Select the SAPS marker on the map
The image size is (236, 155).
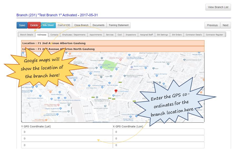point(111,76)
